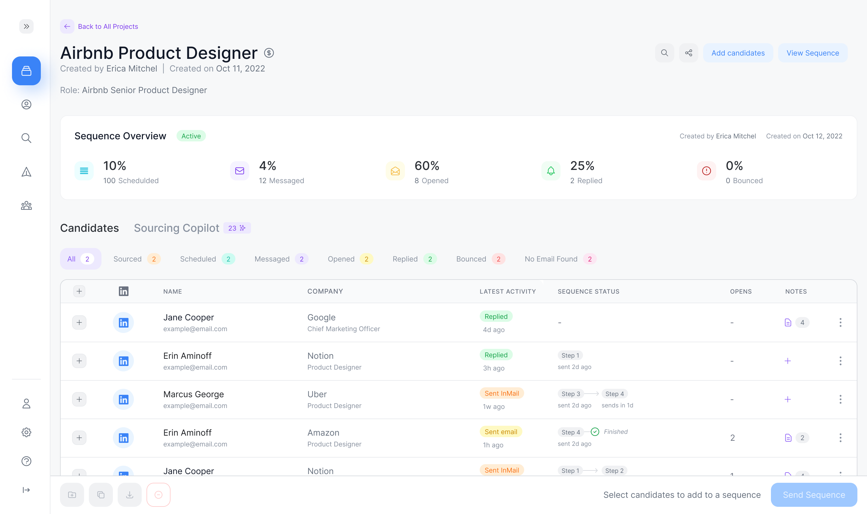Image resolution: width=867 pixels, height=514 pixels.
Task: Click the copy icon in bottom bar
Action: coord(101,494)
